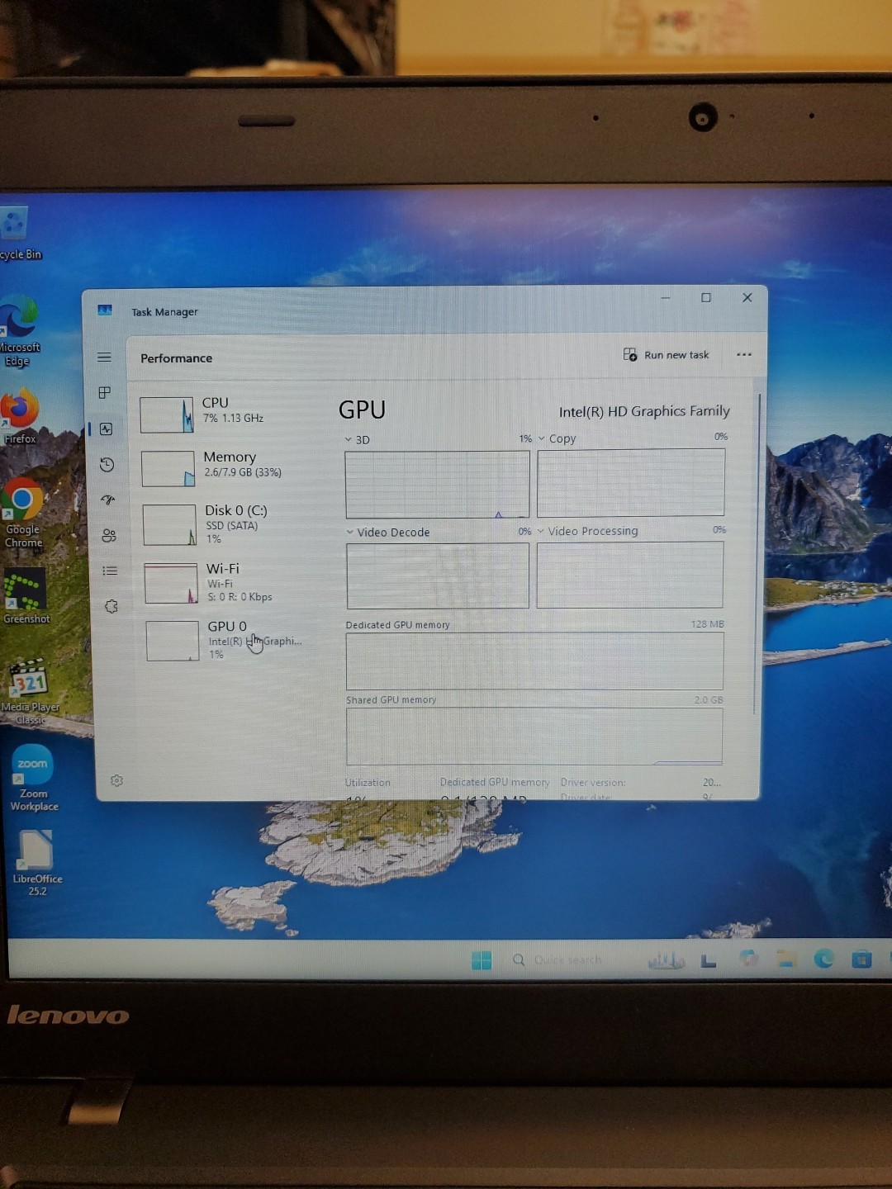Click the GPU panel vertical scrollbar
The image size is (892, 1189).
[x=757, y=553]
